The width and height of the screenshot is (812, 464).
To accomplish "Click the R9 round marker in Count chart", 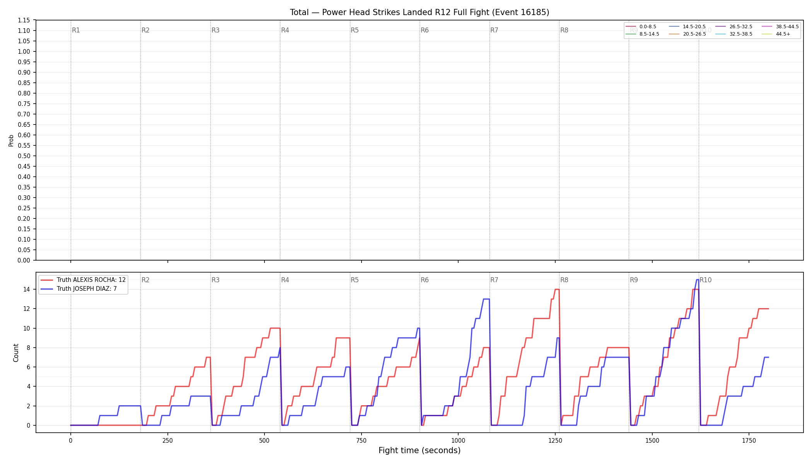I will coord(634,280).
